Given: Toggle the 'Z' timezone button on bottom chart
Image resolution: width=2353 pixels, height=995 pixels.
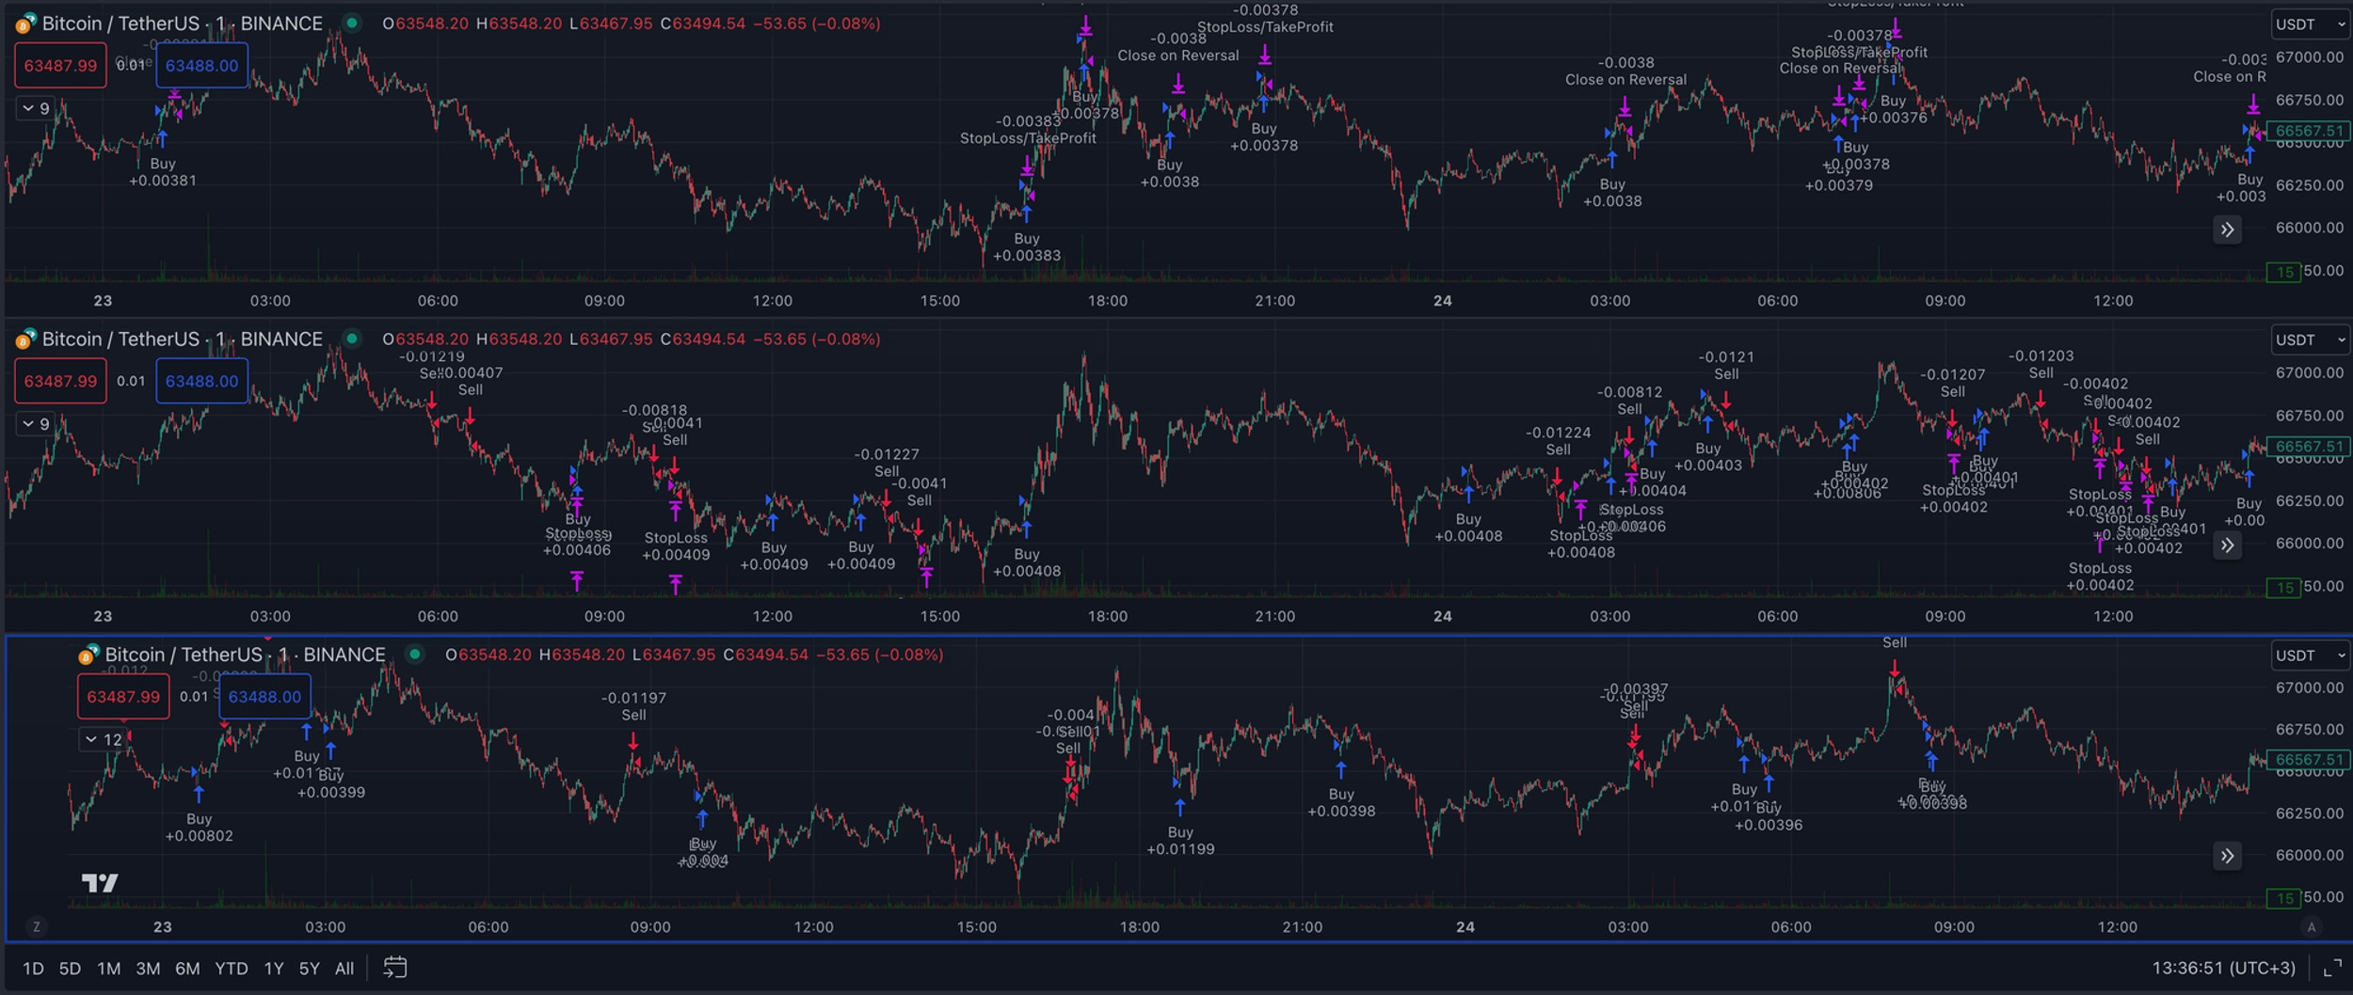Looking at the screenshot, I should [x=37, y=927].
